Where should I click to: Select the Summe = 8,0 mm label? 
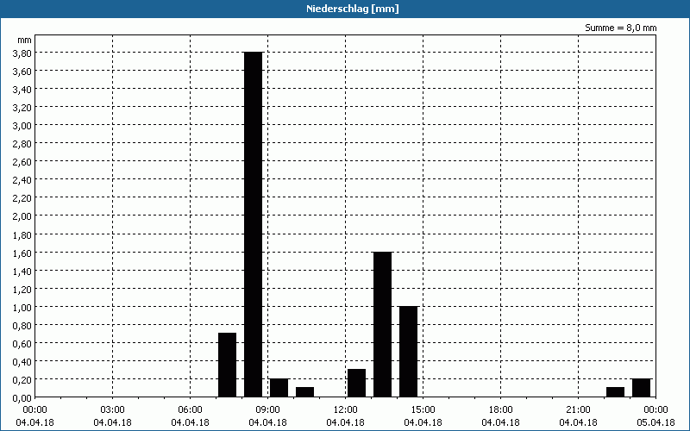pyautogui.click(x=620, y=28)
